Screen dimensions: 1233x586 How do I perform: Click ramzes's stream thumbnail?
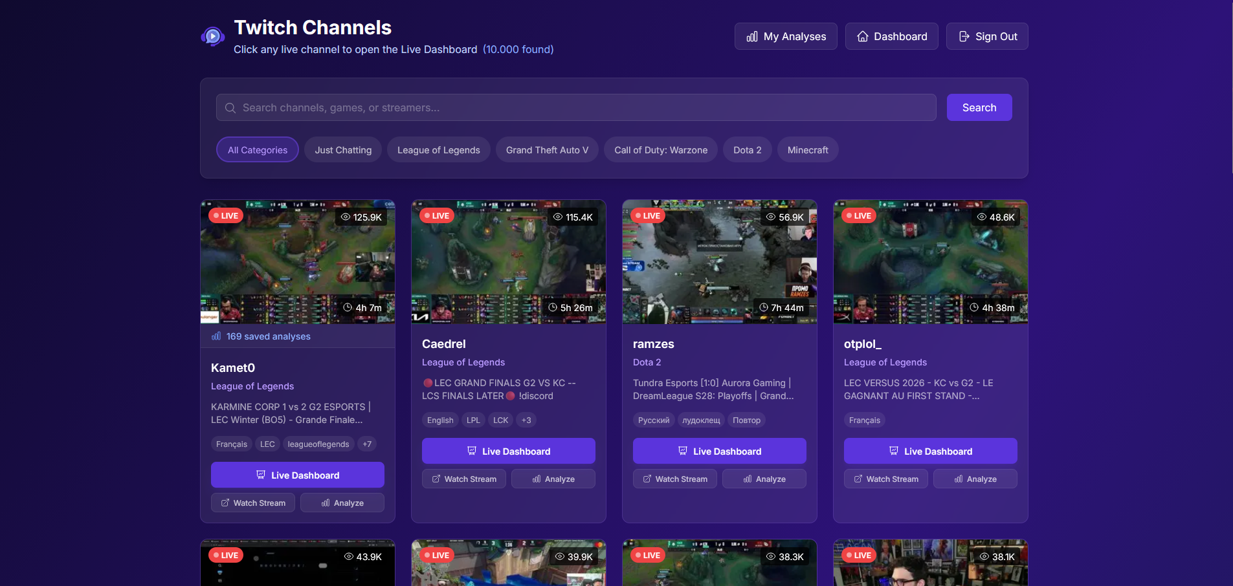point(719,262)
